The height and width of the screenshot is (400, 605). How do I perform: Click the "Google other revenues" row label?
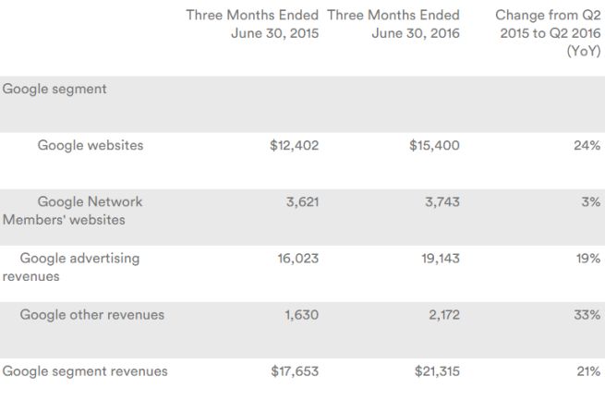tap(92, 315)
